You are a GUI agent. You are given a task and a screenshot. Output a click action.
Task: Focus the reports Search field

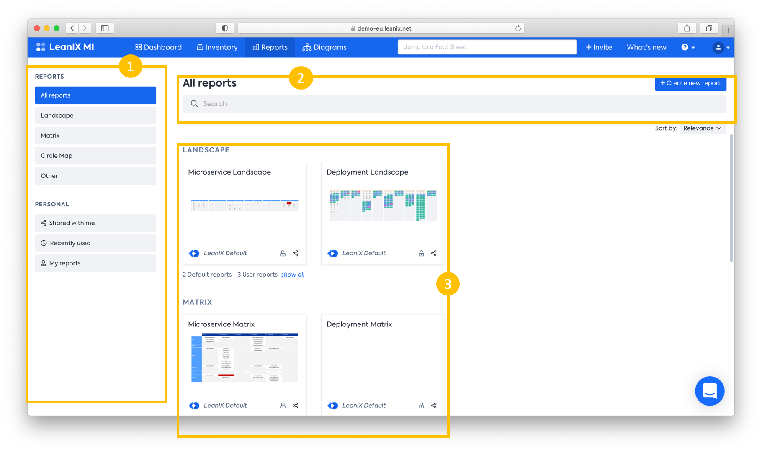click(454, 103)
